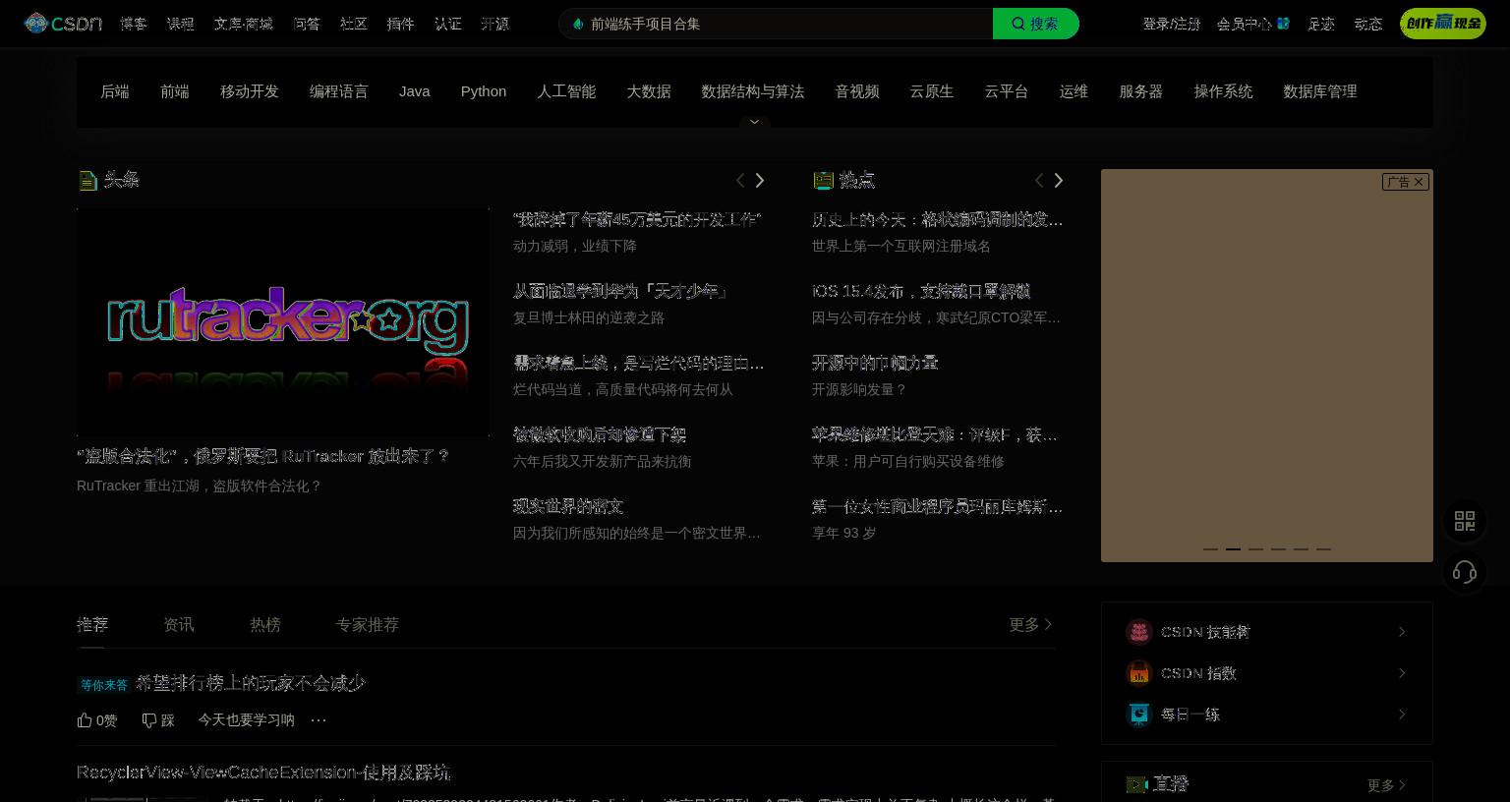This screenshot has width=1510, height=802.
Task: Select second ad carousel indicator dot
Action: click(x=1233, y=548)
